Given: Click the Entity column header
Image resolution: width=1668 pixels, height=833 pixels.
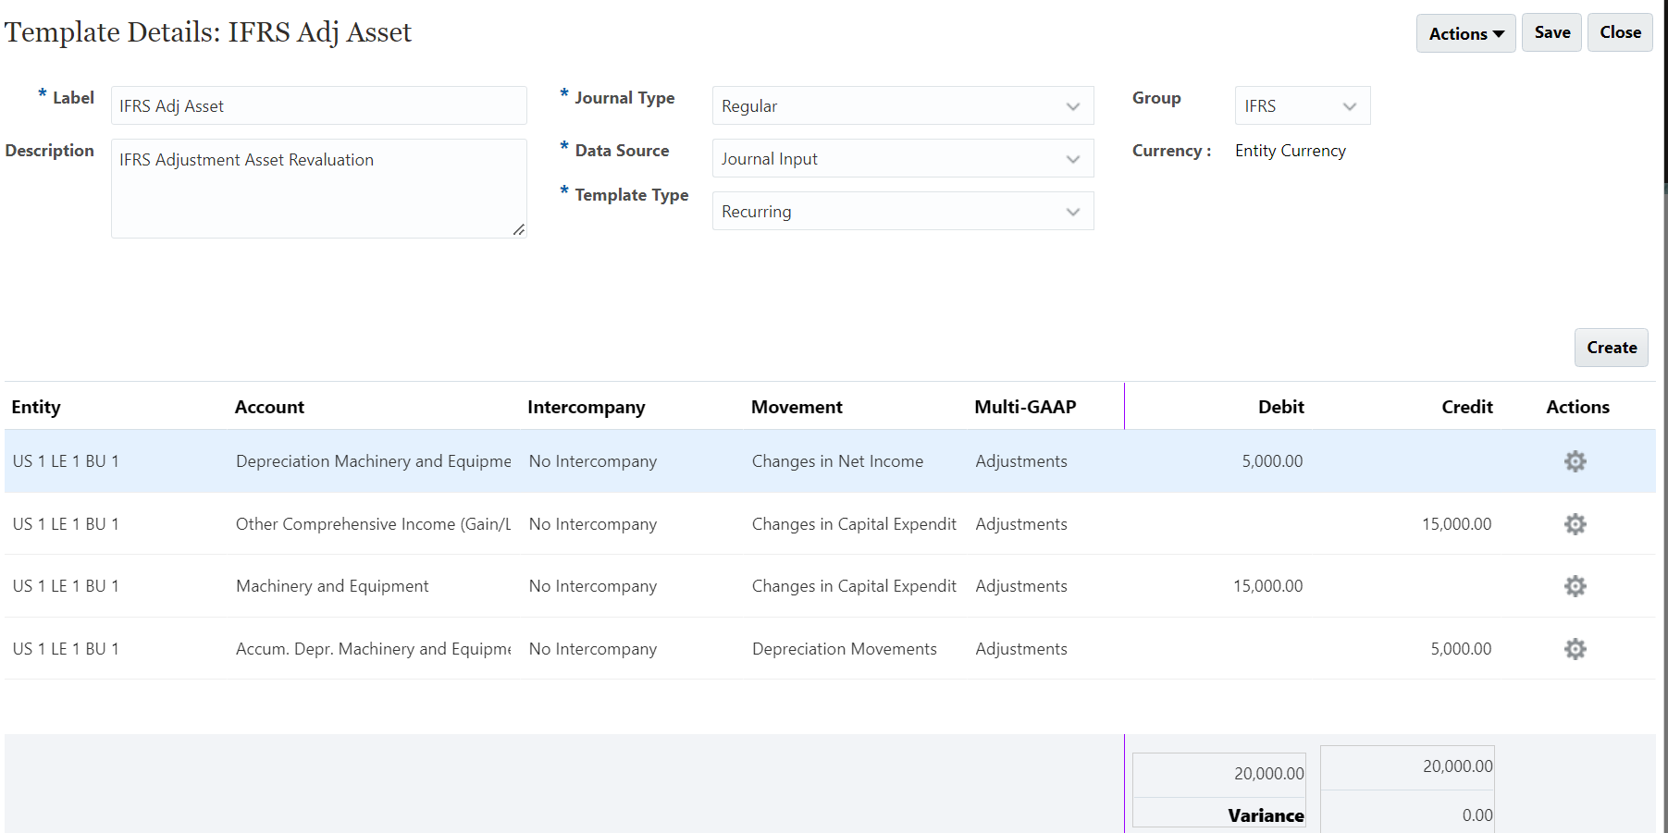Looking at the screenshot, I should coord(36,407).
